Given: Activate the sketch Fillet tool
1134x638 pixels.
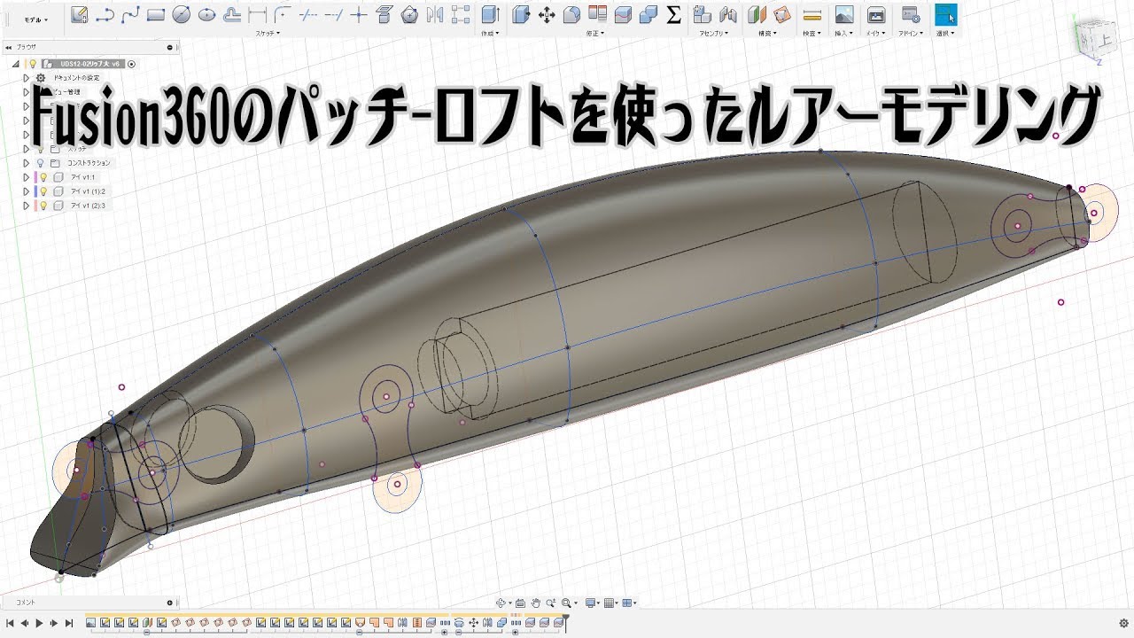Looking at the screenshot, I should 283,14.
